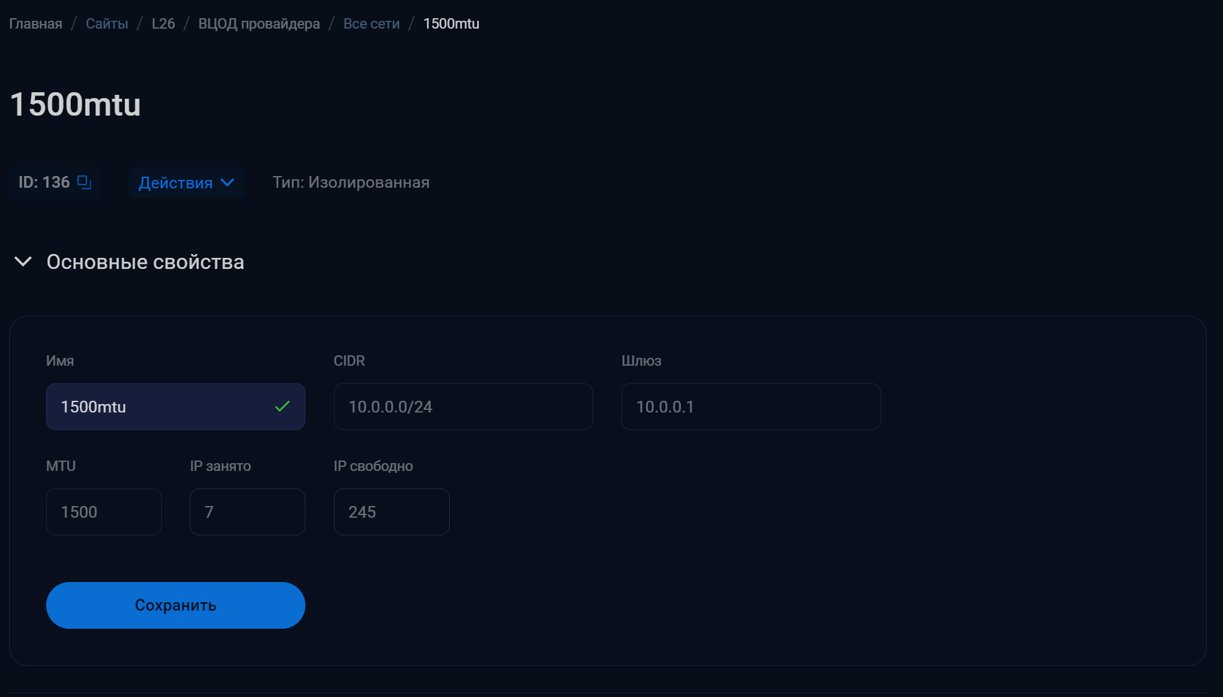The width and height of the screenshot is (1223, 697).
Task: Click the CIDR field showing 10.0.0.0/24
Action: tap(463, 407)
